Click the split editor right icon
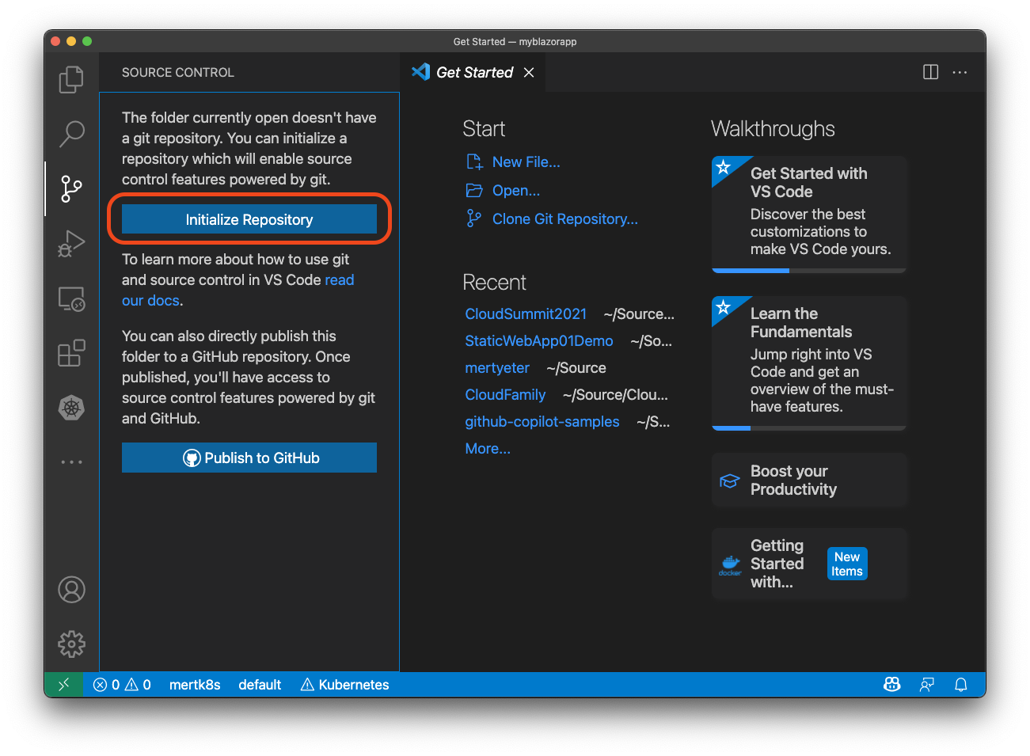 931,72
